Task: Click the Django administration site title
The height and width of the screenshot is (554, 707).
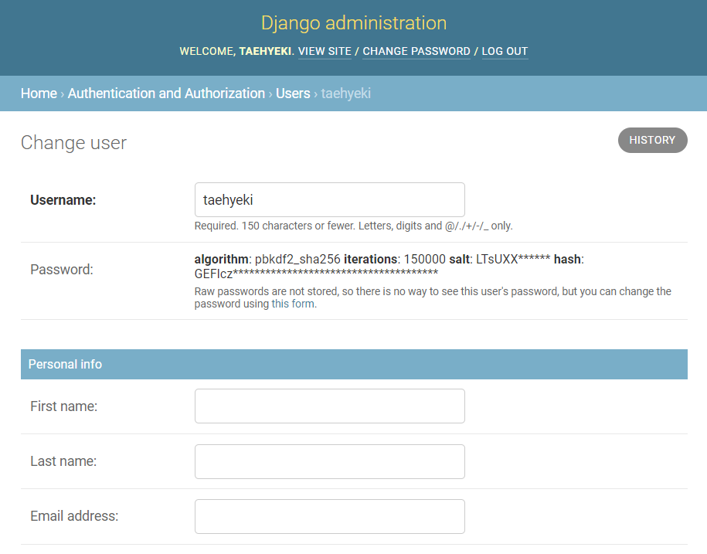Action: point(353,22)
